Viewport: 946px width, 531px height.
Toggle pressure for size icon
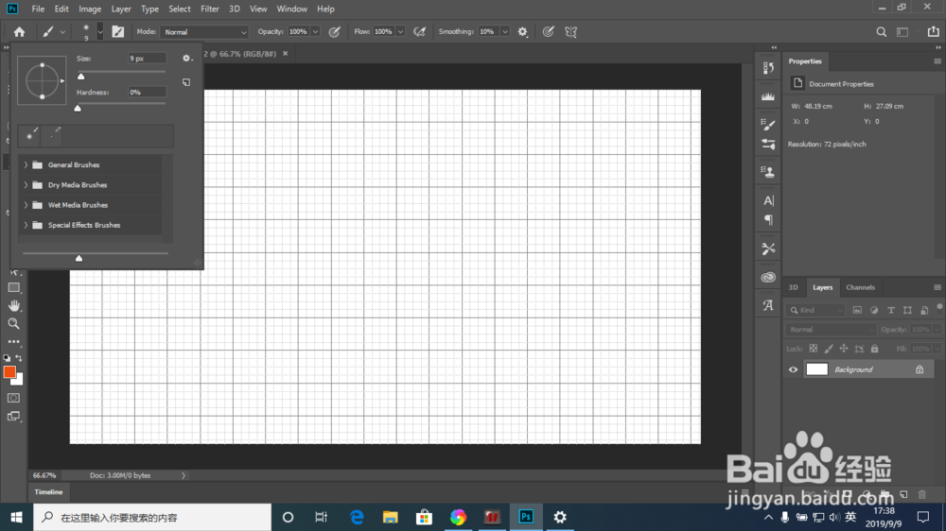(x=548, y=32)
